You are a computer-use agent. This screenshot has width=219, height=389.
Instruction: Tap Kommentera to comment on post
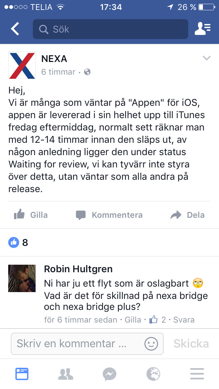point(109,215)
